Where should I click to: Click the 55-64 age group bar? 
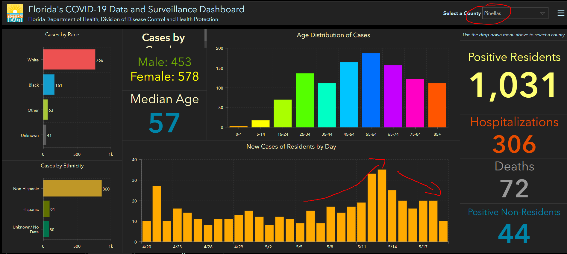(371, 90)
